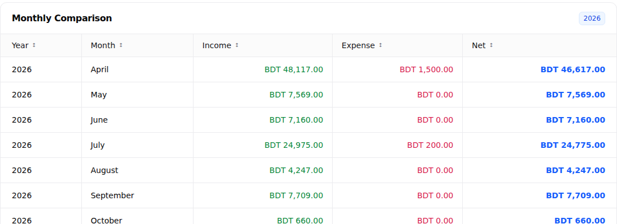Click the Income column header label
The image size is (617, 224).
click(x=217, y=45)
